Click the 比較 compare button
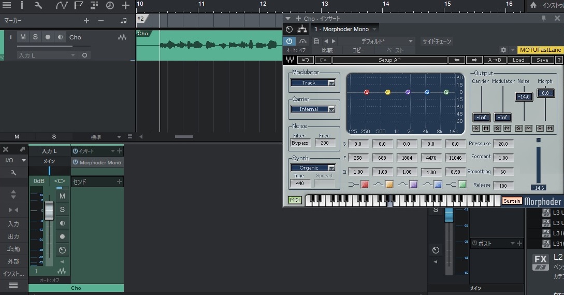 click(x=327, y=50)
